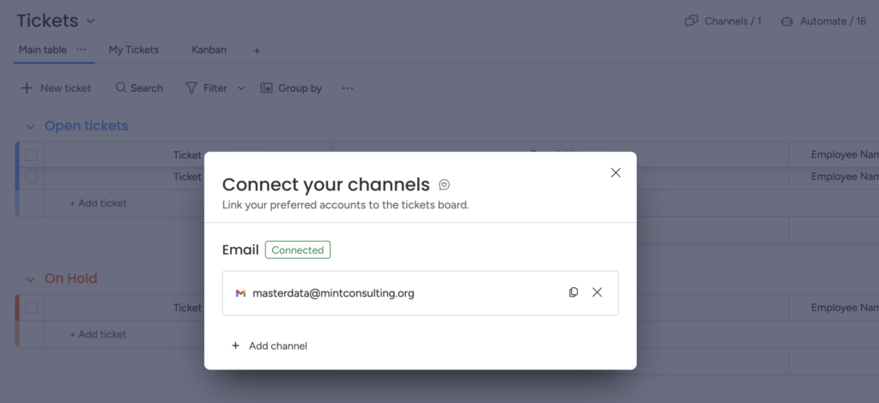Open the Channels / 1 panel
Viewport: 879px width, 403px height.
(723, 21)
